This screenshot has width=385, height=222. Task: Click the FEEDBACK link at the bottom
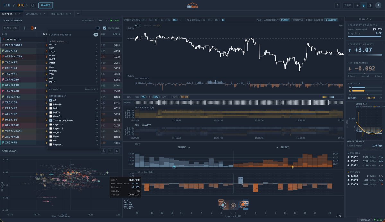[x=365, y=220]
